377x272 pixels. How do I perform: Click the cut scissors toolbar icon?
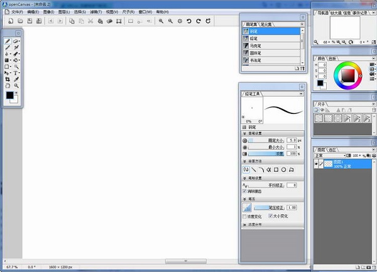coord(90,21)
